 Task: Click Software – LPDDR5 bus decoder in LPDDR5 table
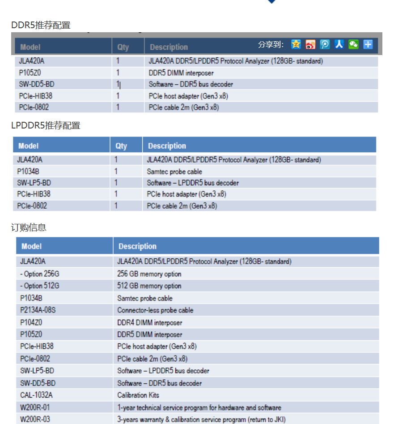(193, 183)
